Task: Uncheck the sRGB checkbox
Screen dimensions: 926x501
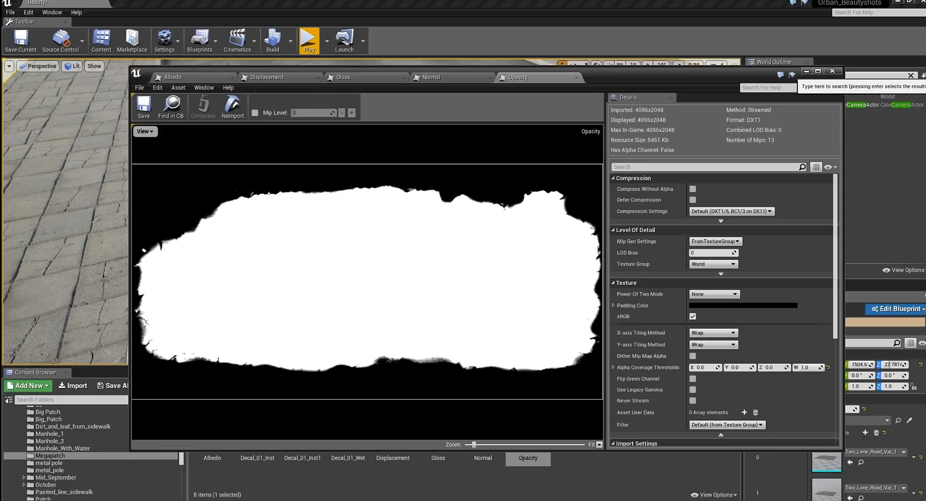Action: [x=692, y=317]
